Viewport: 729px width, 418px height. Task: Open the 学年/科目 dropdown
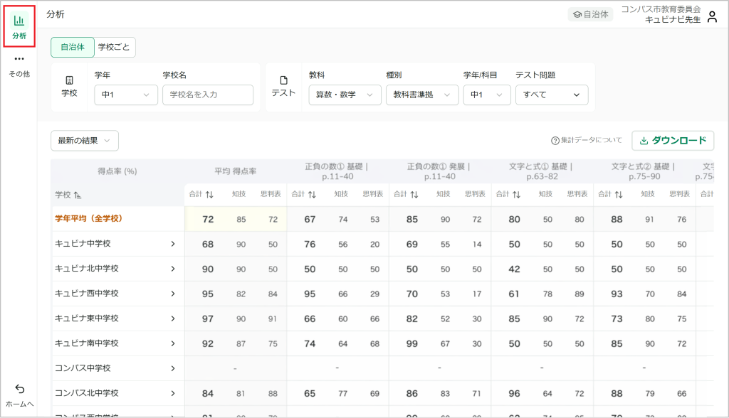pos(487,95)
